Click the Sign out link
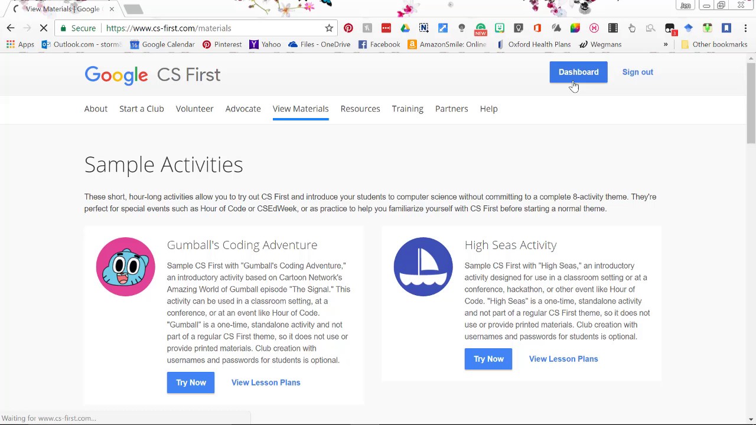 (638, 72)
